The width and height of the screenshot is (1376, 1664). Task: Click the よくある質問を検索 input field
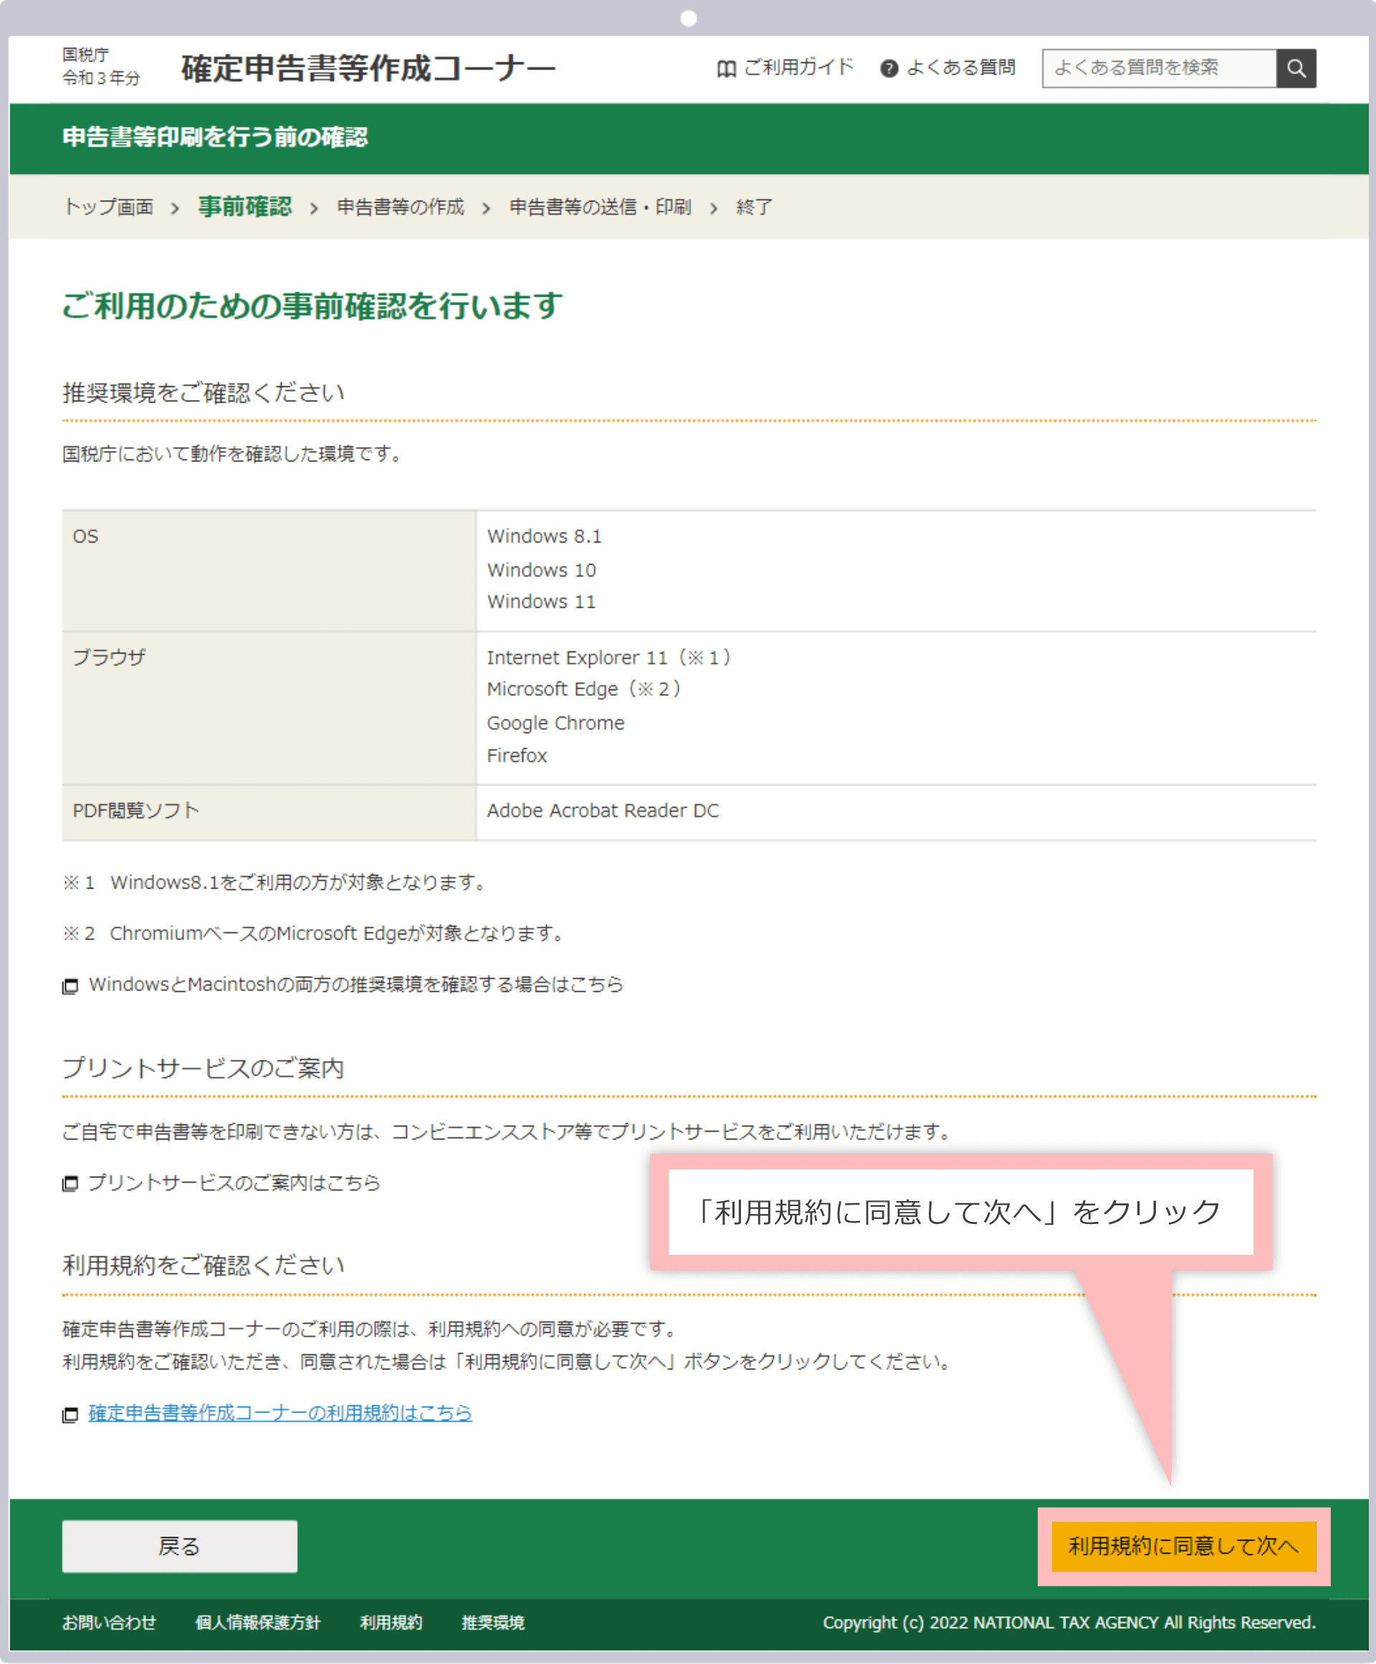coord(1157,68)
